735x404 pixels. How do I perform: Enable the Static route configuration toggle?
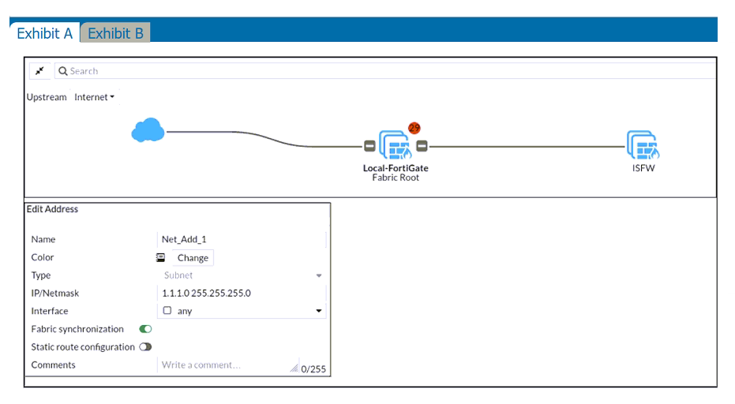tap(145, 347)
